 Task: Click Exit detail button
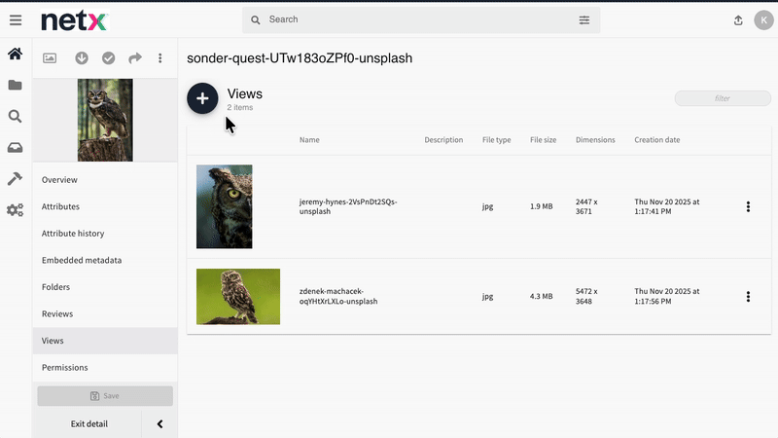[89, 424]
